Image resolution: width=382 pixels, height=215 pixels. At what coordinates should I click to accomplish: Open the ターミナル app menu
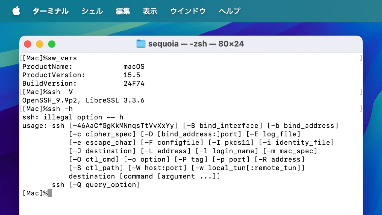pos(50,11)
